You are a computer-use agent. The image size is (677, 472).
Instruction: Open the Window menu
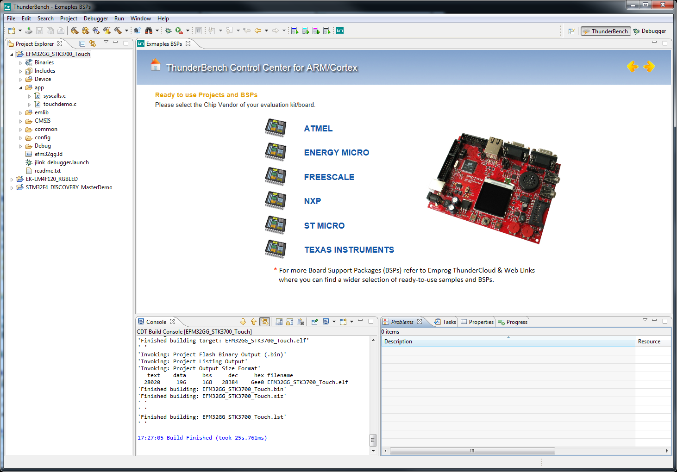pos(140,19)
